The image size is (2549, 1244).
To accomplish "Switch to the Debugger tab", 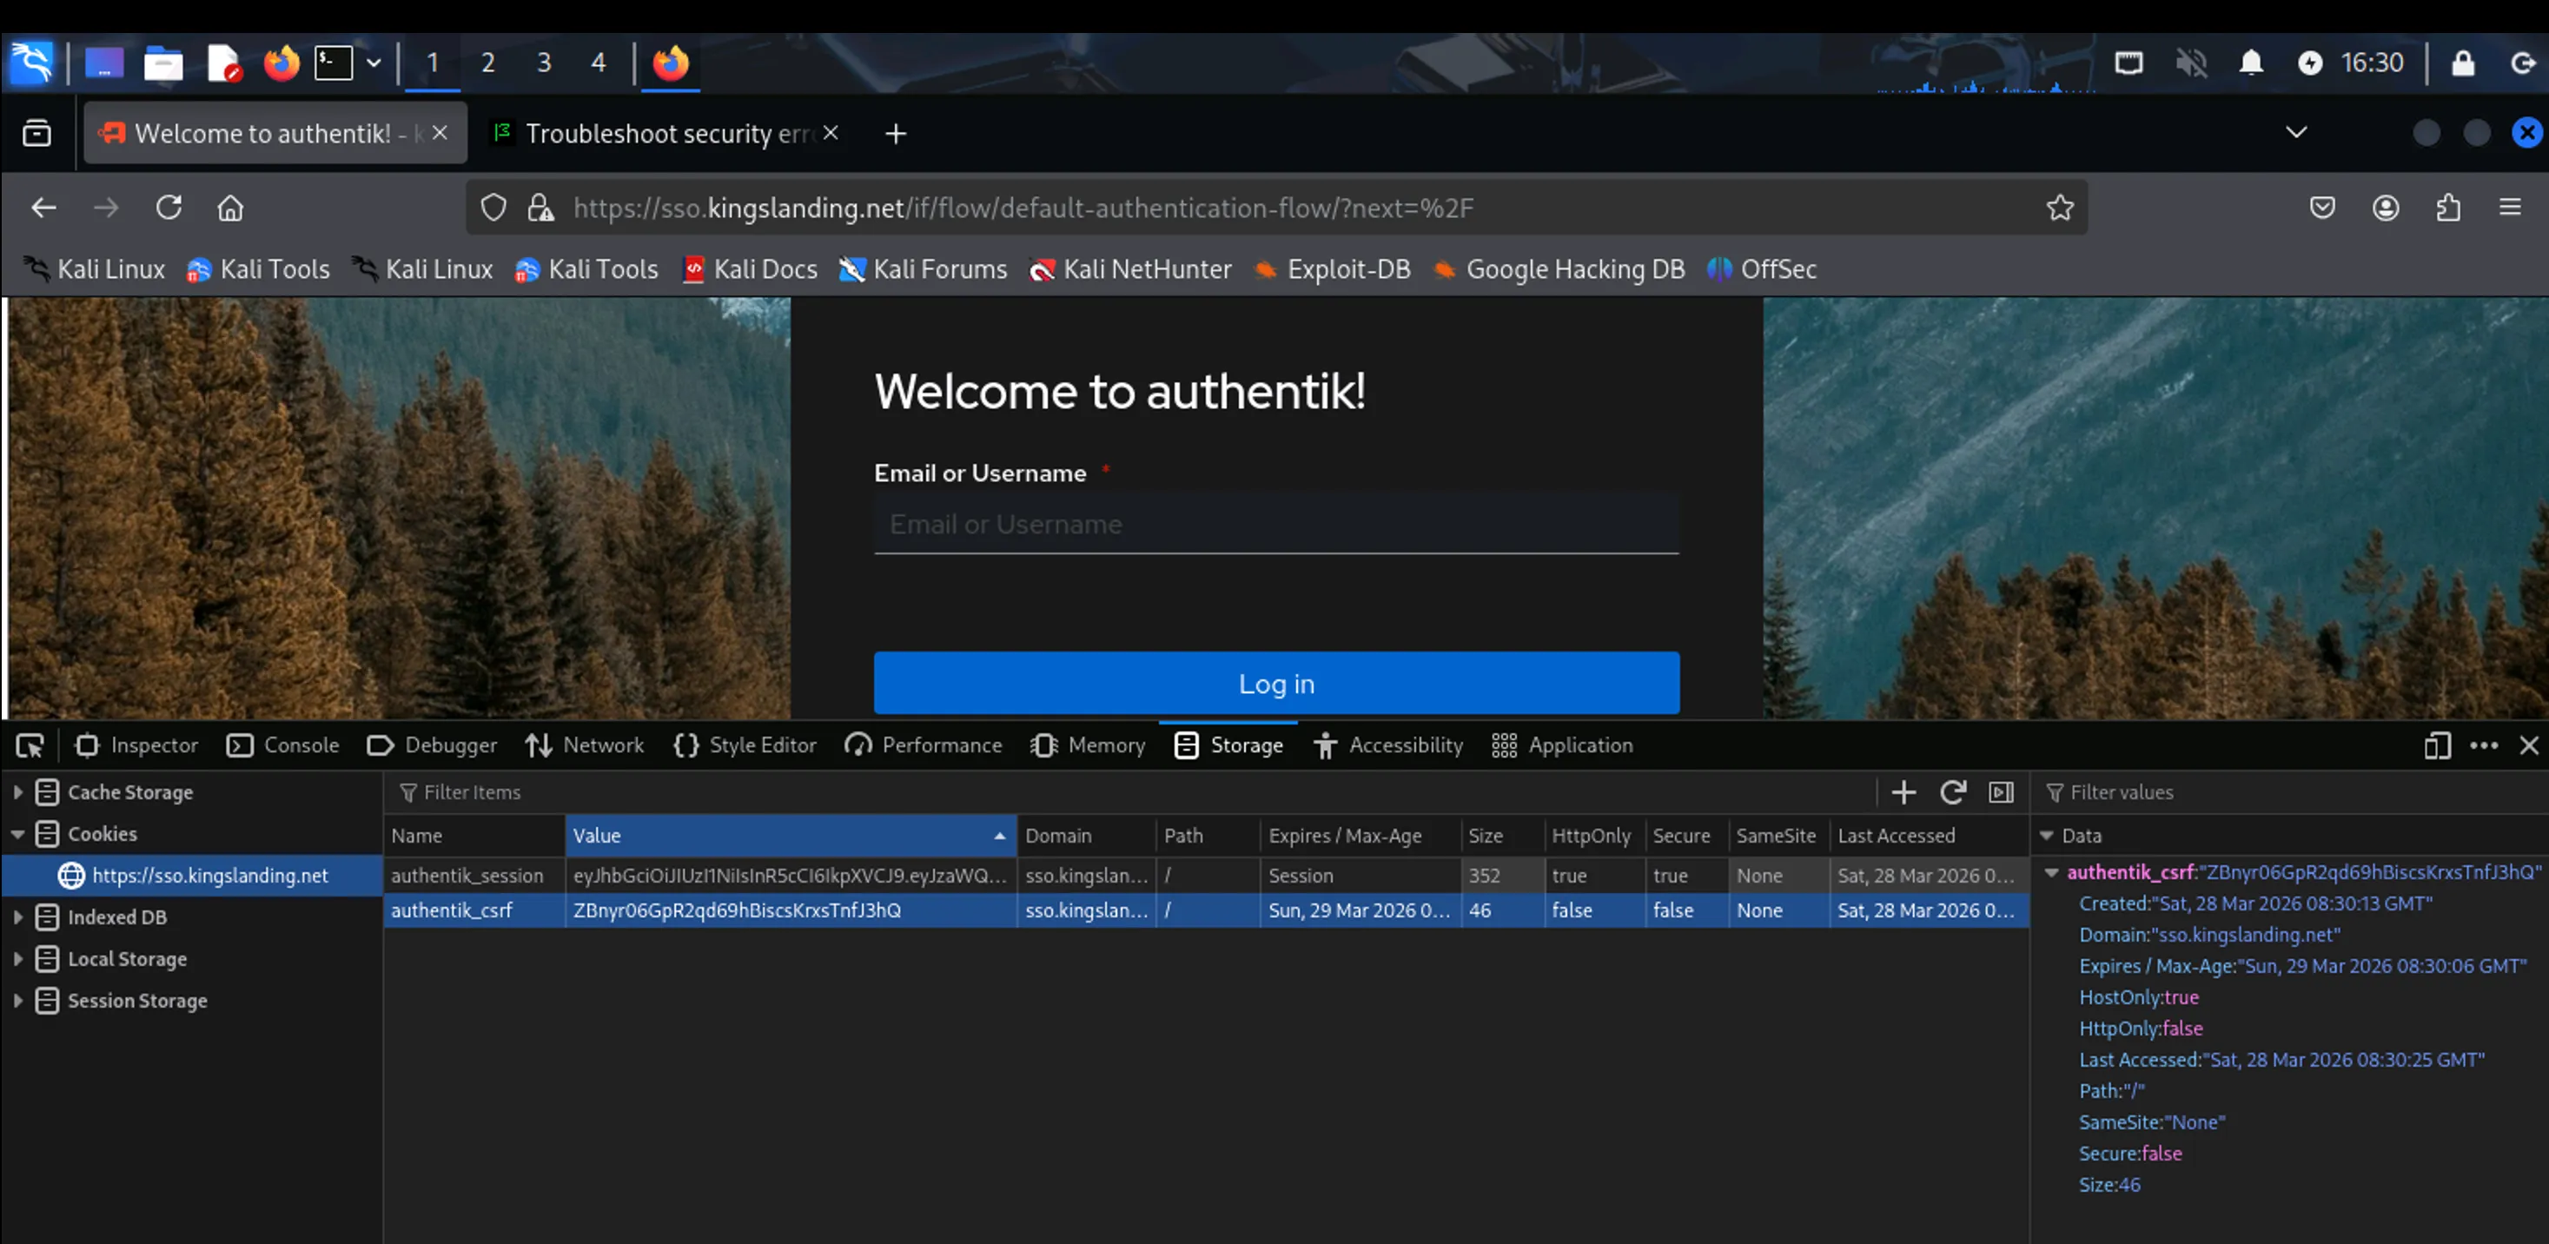I will tap(433, 745).
